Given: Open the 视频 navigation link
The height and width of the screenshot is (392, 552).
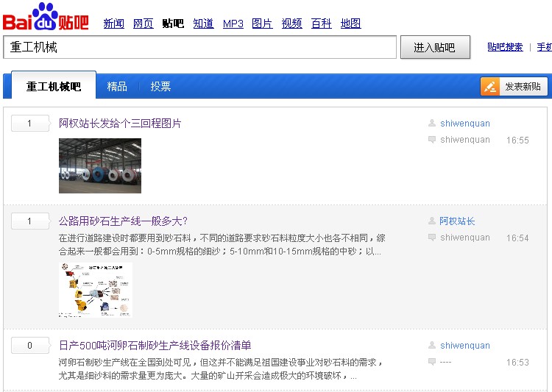Looking at the screenshot, I should point(292,24).
